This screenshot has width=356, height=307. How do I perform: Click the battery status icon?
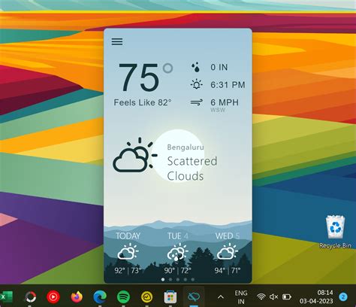287,297
